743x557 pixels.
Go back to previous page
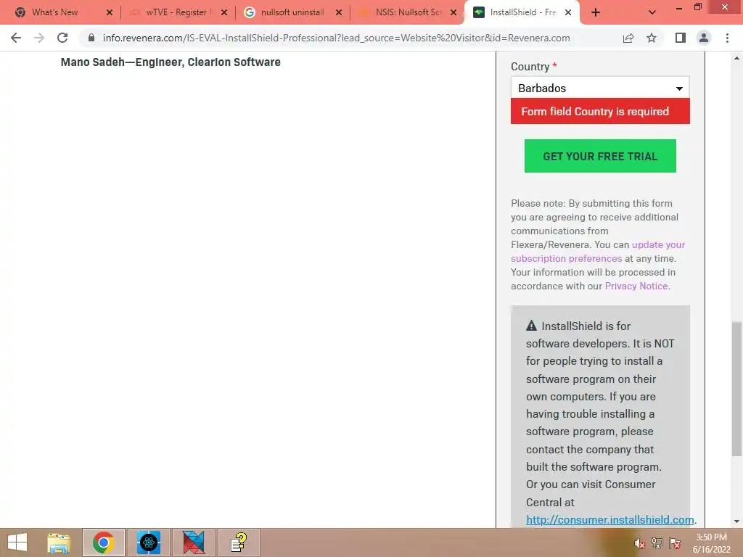click(x=16, y=38)
